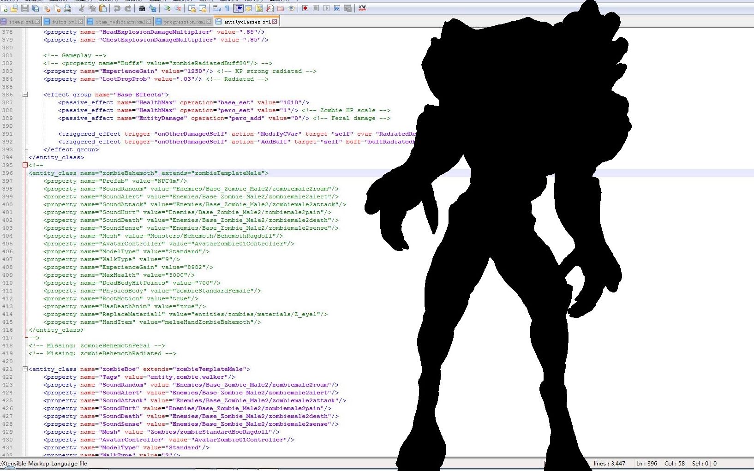
Task: Open Folder as Workspace icon
Action: point(280,8)
